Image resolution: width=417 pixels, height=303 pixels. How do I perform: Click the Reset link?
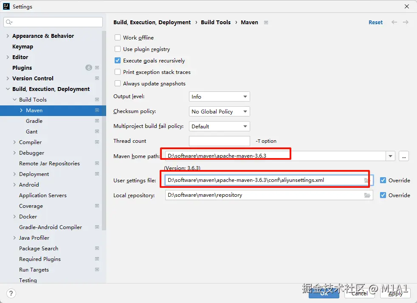click(375, 23)
